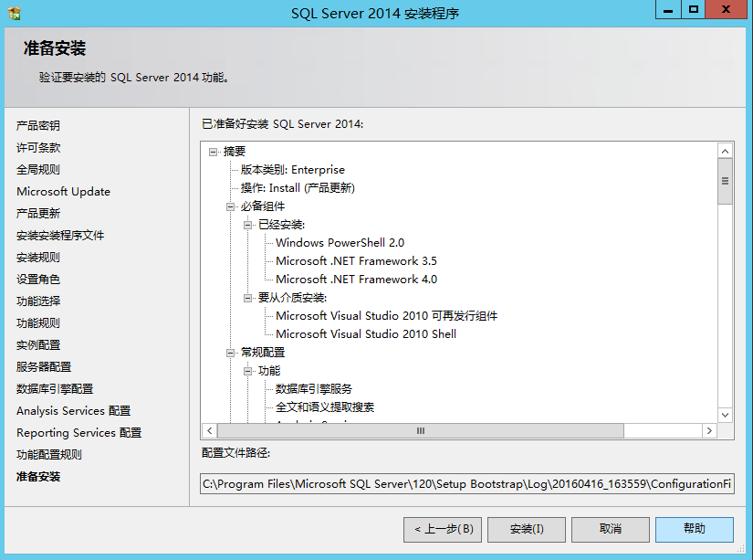Screen dimensions: 753x560
Task: Select Windows PowerShell 2.0 tree row
Action: pos(340,243)
